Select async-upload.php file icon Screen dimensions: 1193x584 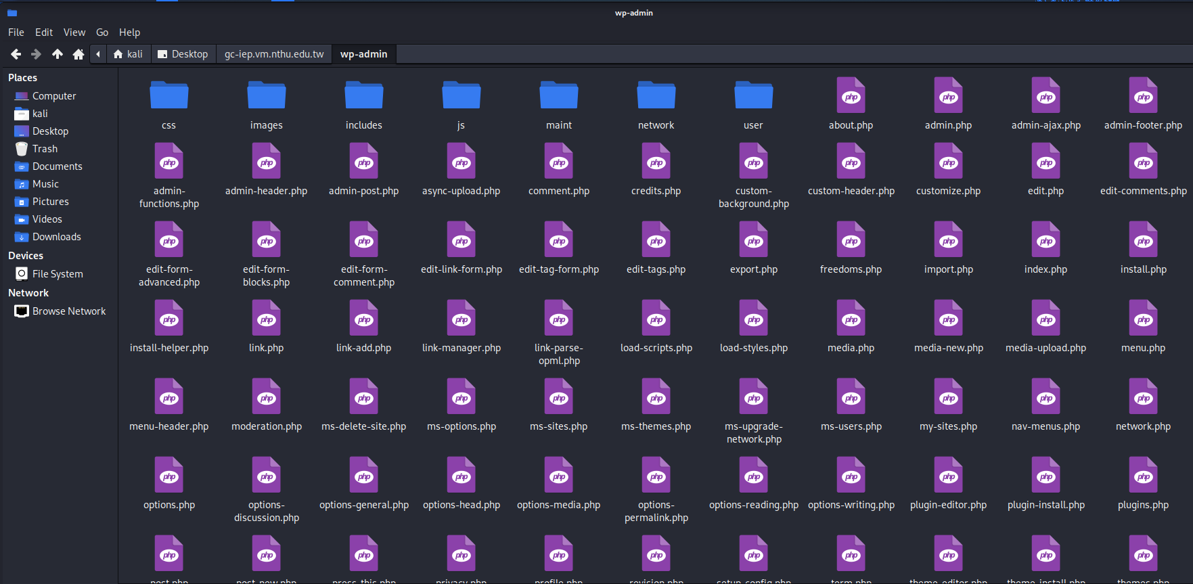462,161
